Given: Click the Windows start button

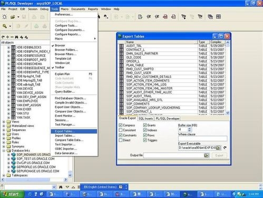Looking at the screenshot, I should (12, 194).
